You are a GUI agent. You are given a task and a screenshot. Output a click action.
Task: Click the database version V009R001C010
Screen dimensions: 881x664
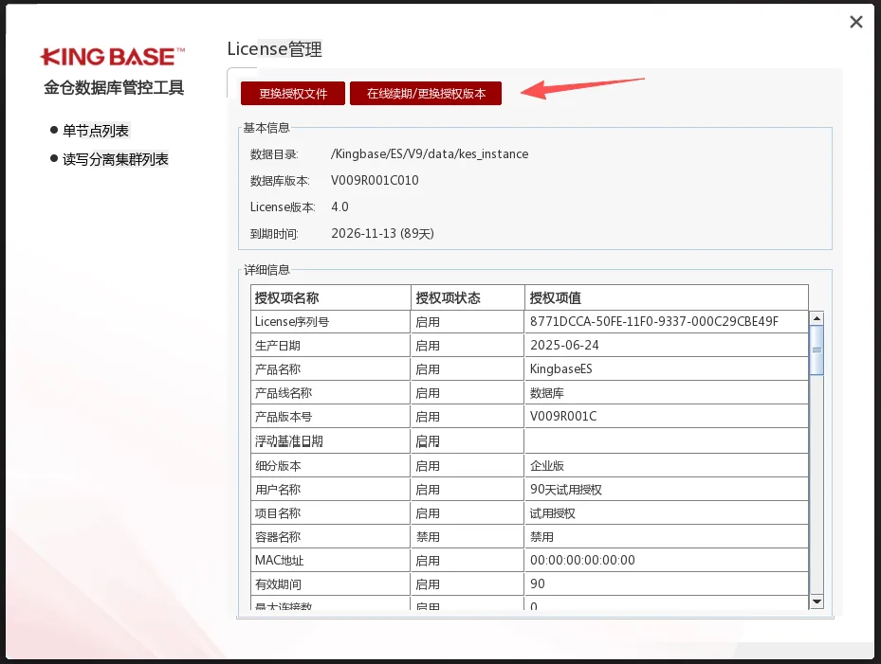point(375,180)
